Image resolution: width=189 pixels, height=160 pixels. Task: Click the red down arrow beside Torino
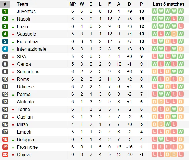[x=13, y=110]
